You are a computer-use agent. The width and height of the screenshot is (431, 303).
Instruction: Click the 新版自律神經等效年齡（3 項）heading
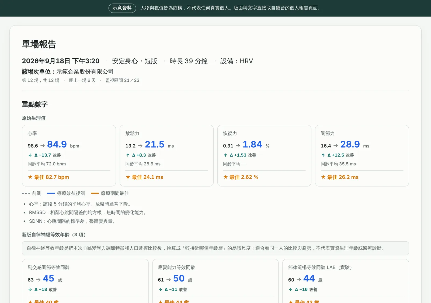pyautogui.click(x=55, y=235)
